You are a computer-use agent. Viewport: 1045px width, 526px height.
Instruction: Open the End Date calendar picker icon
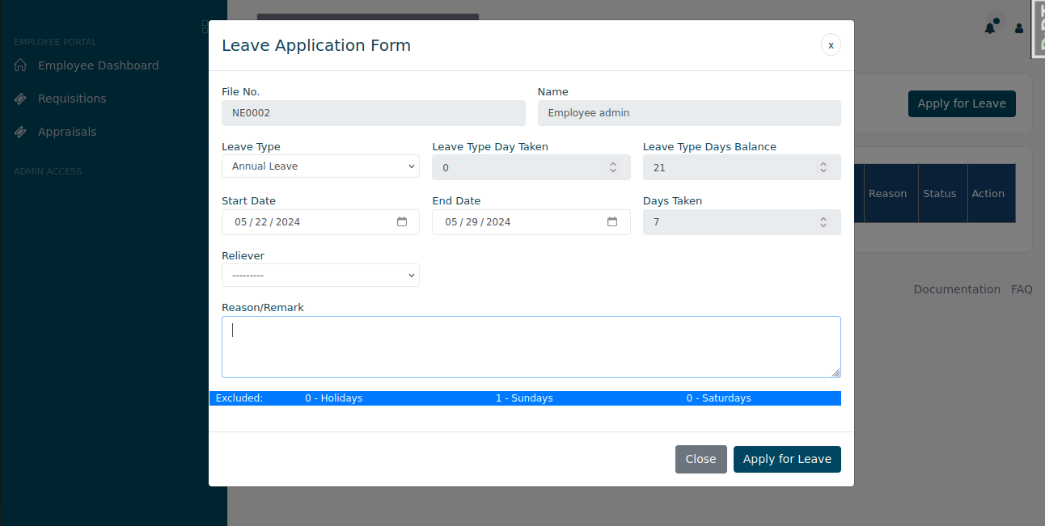[x=612, y=221]
